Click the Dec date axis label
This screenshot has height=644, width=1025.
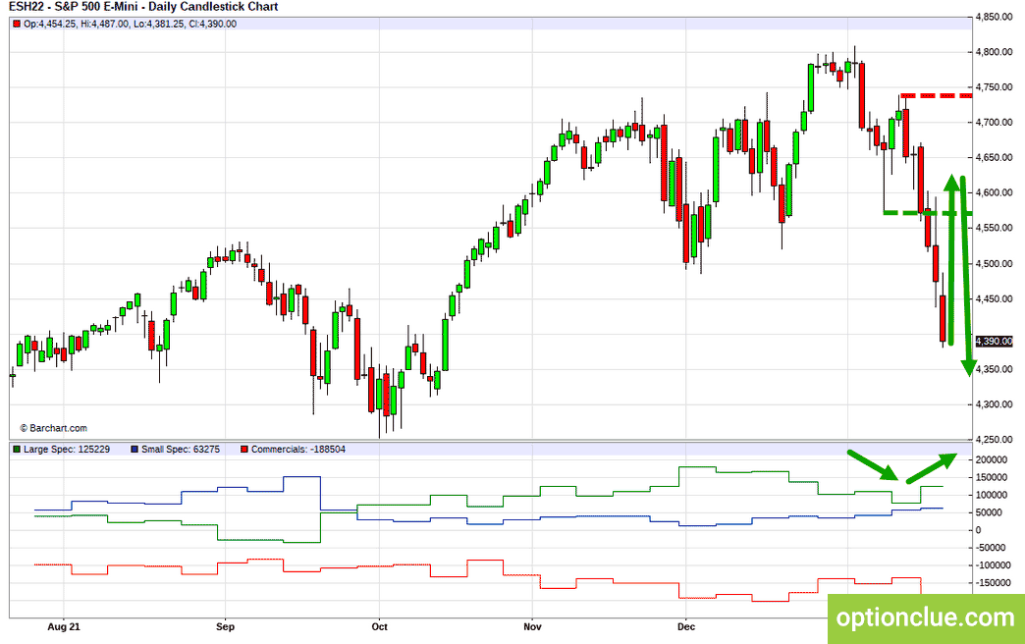point(686,627)
